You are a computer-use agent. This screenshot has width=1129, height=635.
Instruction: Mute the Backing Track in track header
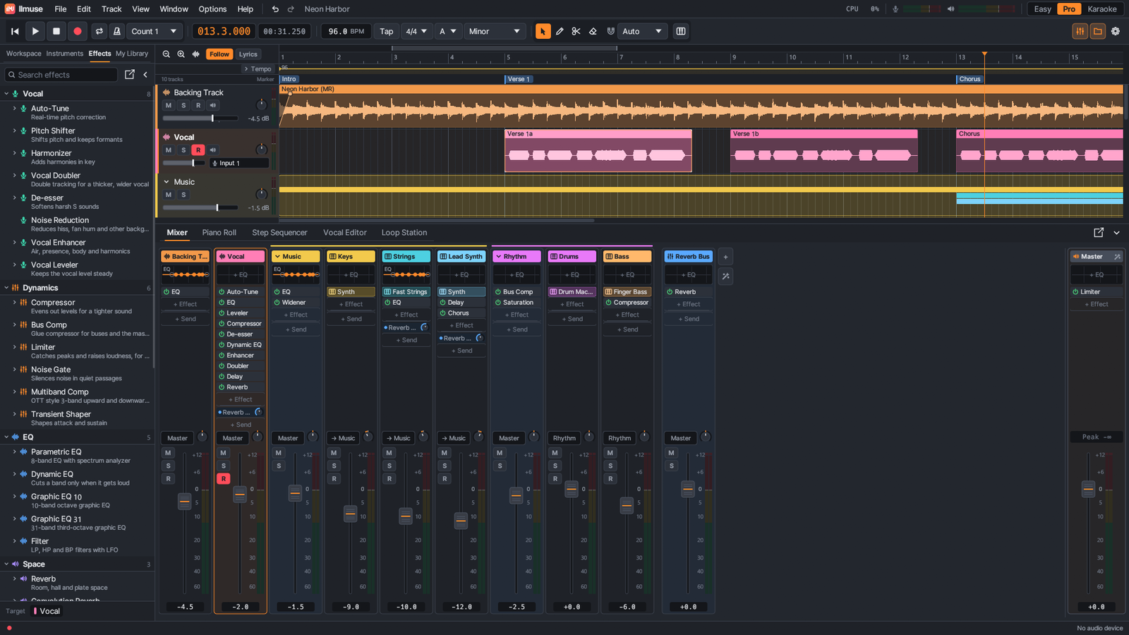[168, 105]
